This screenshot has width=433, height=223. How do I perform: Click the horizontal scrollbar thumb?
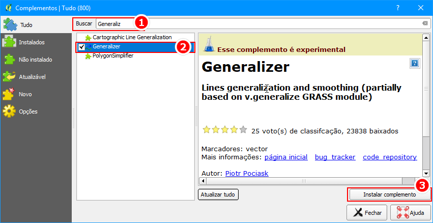[x=304, y=181]
